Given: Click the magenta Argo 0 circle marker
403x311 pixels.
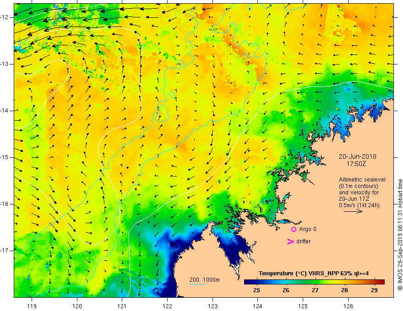Looking at the screenshot, I should [x=294, y=229].
